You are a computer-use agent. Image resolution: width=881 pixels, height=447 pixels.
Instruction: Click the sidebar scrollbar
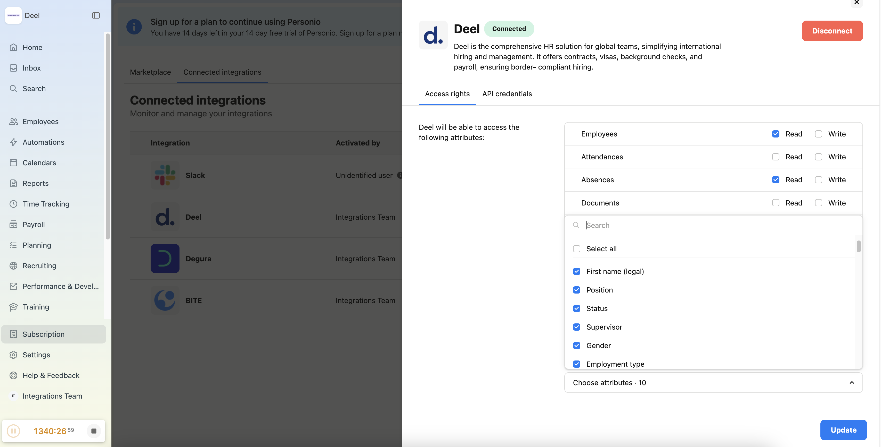pos(108,136)
